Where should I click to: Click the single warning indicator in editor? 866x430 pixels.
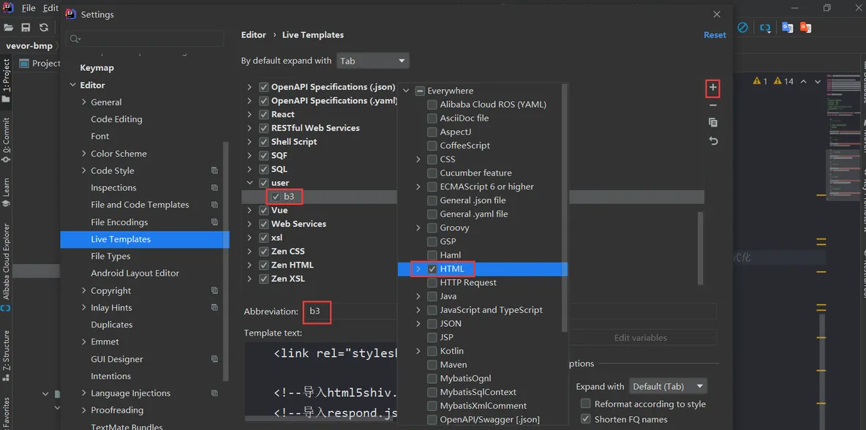point(760,81)
